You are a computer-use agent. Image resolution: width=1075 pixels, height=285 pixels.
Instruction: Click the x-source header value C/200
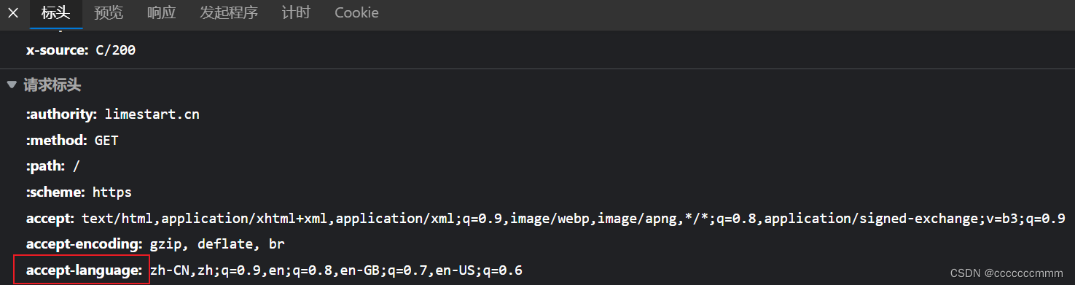tap(115, 50)
